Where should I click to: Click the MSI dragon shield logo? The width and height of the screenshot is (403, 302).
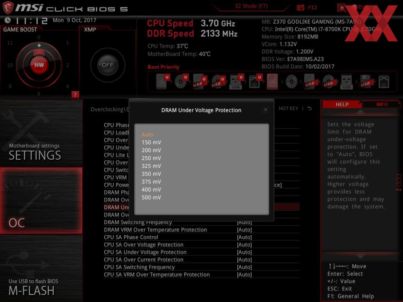point(8,8)
